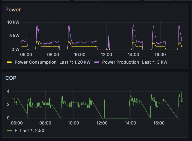Click the COP axis value 2
The width and height of the screenshot is (192, 141).
coord(8,105)
